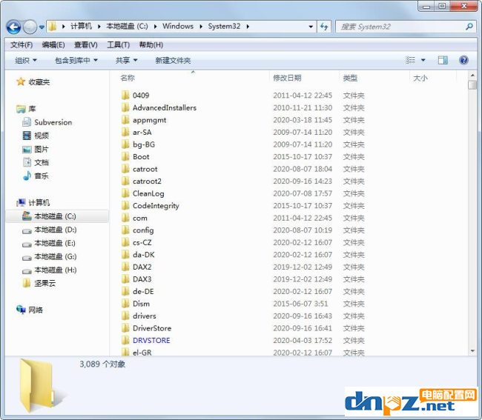Click the blue help icon
Image resolution: width=482 pixels, height=420 pixels.
(x=463, y=60)
